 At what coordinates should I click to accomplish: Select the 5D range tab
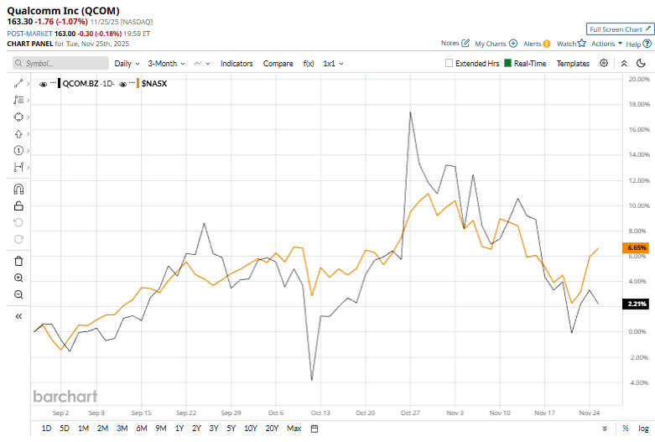point(65,429)
